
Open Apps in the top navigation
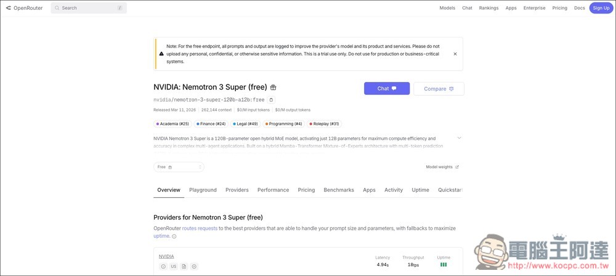pyautogui.click(x=511, y=8)
